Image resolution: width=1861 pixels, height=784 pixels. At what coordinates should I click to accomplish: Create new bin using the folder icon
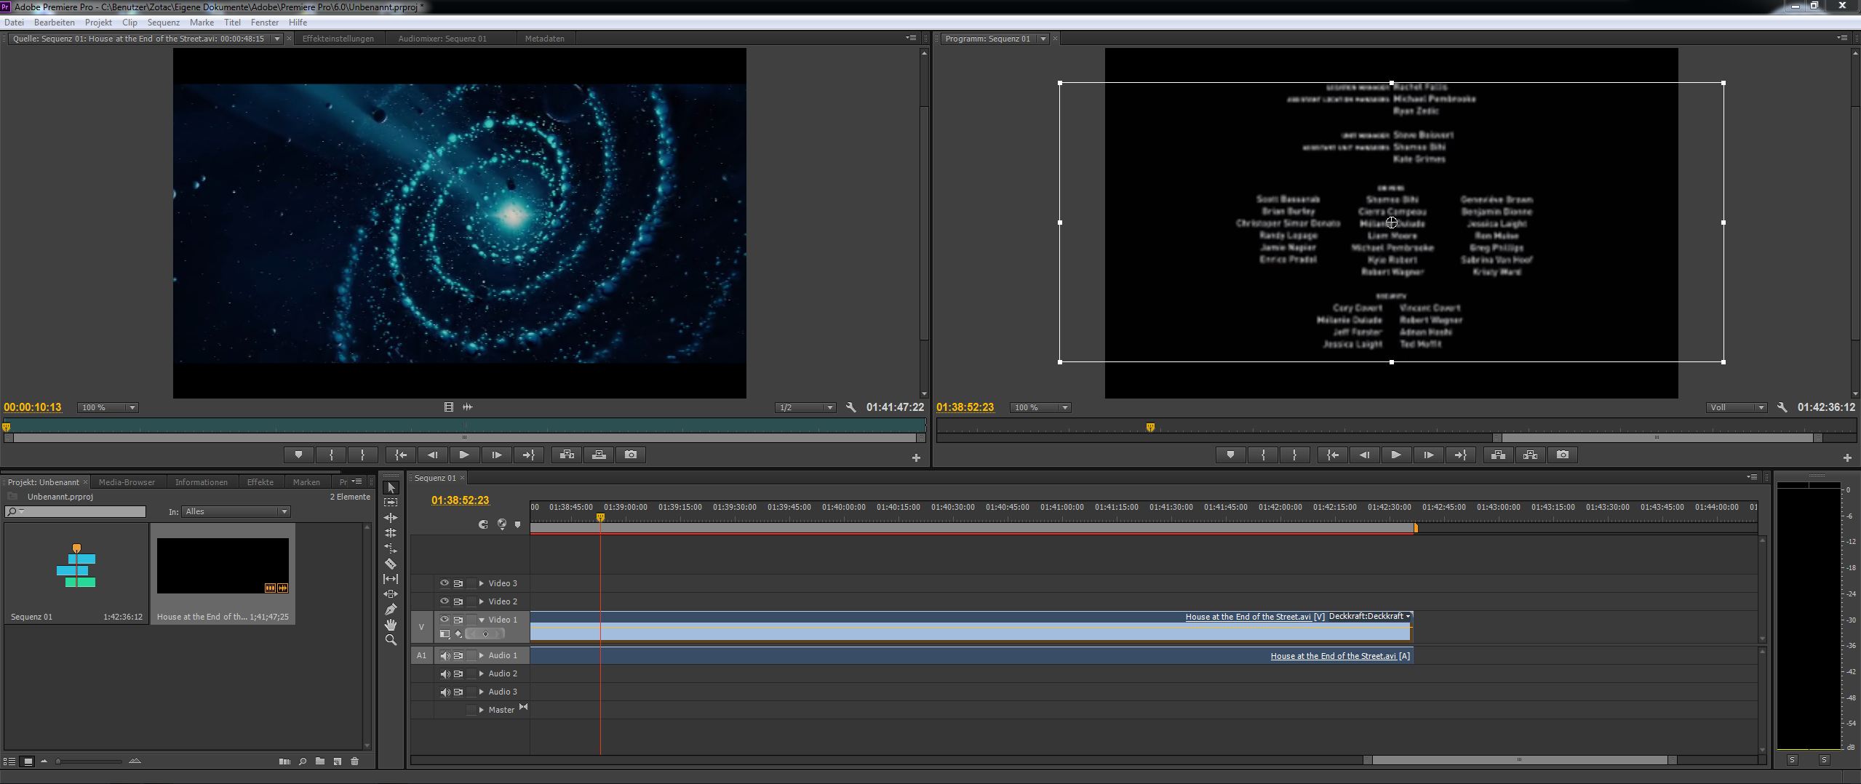(320, 761)
